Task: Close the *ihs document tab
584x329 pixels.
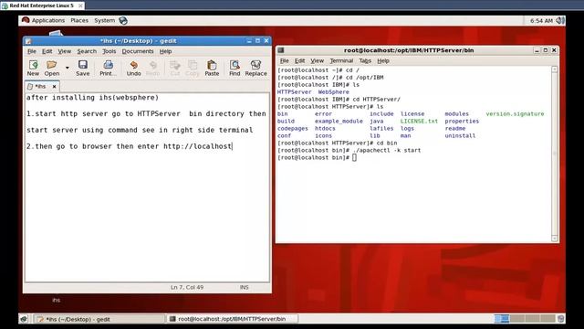Action: click(x=55, y=87)
